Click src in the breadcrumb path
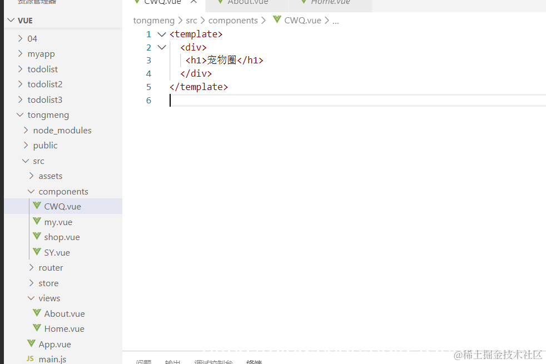Viewport: 546px width, 364px height. click(x=191, y=21)
